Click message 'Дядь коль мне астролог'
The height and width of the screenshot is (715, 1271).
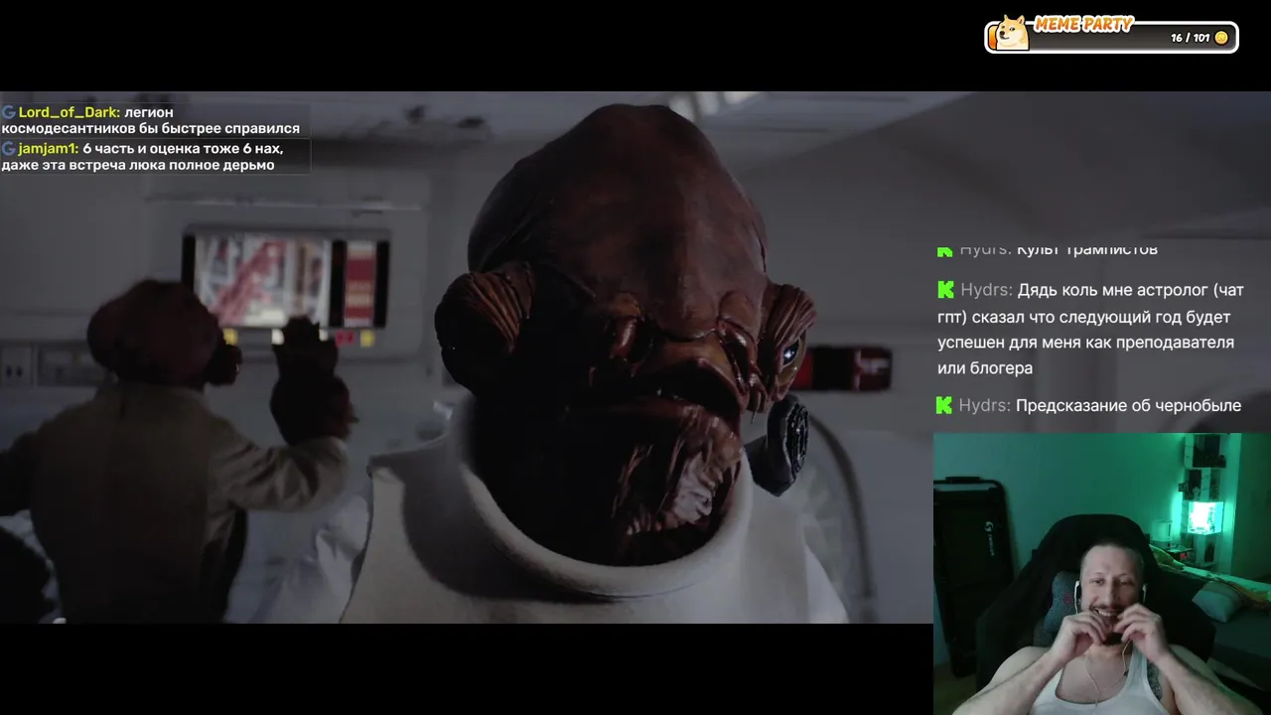(x=1090, y=329)
